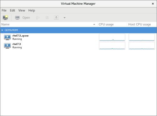Close the Virtual Machine Manager window
Image resolution: width=157 pixels, height=116 pixels.
(x=153, y=4)
